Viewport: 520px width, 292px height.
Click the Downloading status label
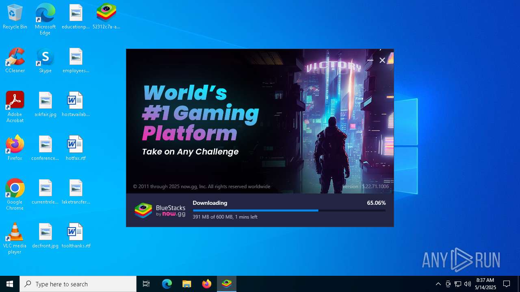click(x=210, y=203)
